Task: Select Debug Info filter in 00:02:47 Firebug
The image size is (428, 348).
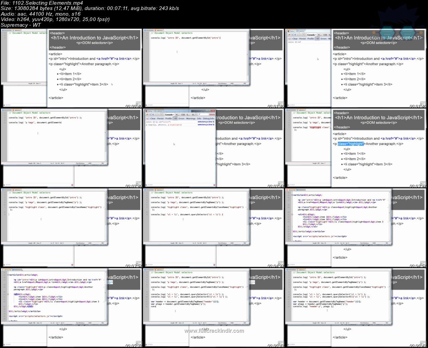Action: pyautogui.click(x=209, y=119)
